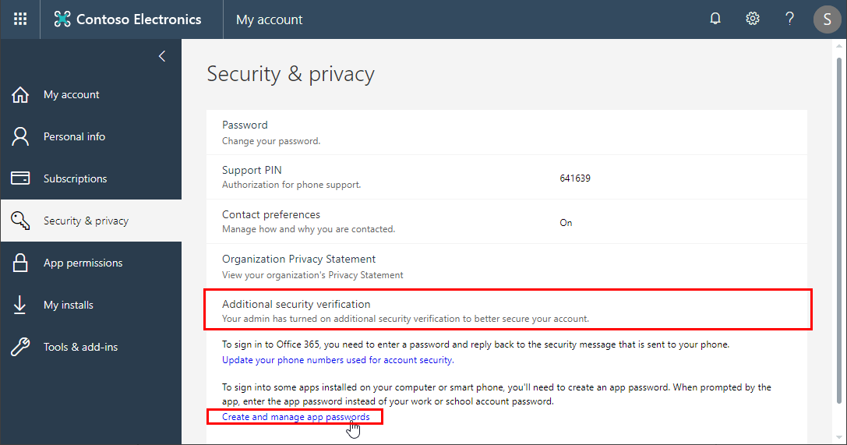Click the App permissions lock icon

pos(20,263)
